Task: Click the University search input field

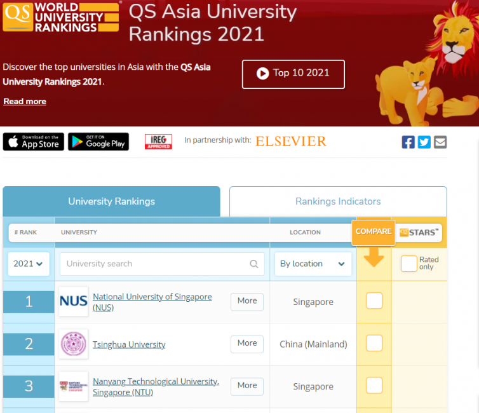Action: tap(156, 264)
